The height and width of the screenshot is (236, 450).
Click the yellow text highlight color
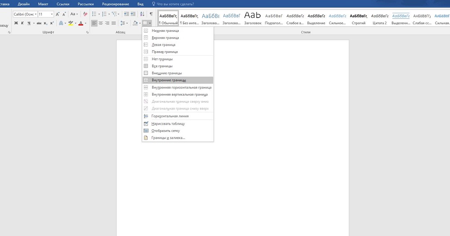click(71, 23)
